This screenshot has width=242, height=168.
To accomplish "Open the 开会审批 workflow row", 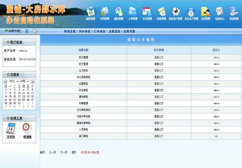I will tap(141, 90).
